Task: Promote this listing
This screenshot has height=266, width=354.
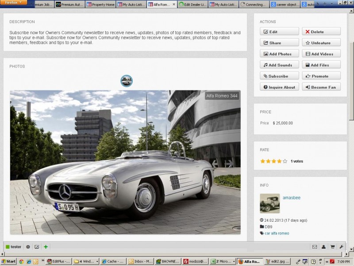Action: pyautogui.click(x=321, y=76)
